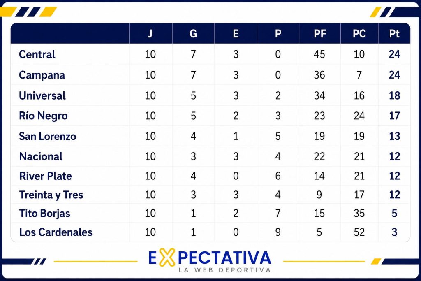The width and height of the screenshot is (421, 281).
Task: Open the Río Negro team entry
Action: click(43, 116)
